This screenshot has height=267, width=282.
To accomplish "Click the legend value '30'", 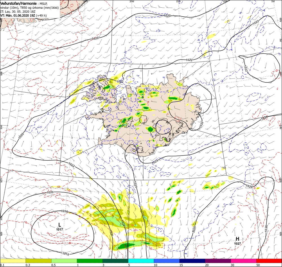I will (x=233, y=265).
